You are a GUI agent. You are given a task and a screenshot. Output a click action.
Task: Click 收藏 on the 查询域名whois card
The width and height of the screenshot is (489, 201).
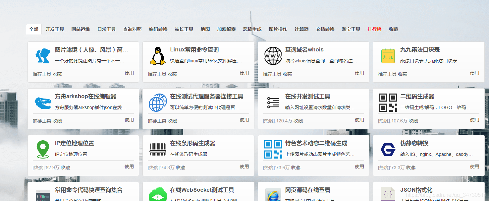point(288,74)
